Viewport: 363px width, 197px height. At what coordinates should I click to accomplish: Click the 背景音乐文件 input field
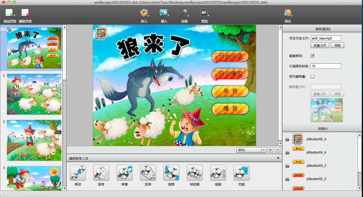326,38
